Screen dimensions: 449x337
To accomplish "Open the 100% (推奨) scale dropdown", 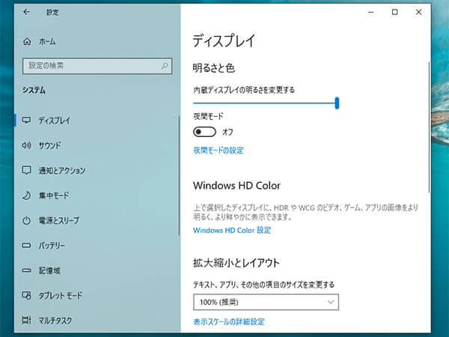I will [266, 302].
